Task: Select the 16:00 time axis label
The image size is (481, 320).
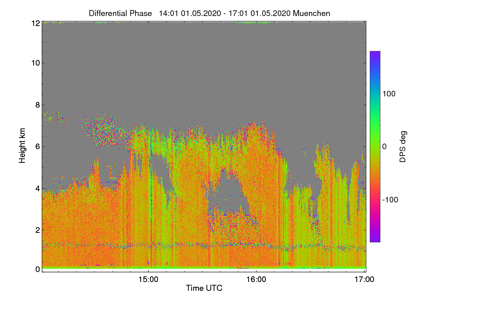Action: click(x=256, y=280)
